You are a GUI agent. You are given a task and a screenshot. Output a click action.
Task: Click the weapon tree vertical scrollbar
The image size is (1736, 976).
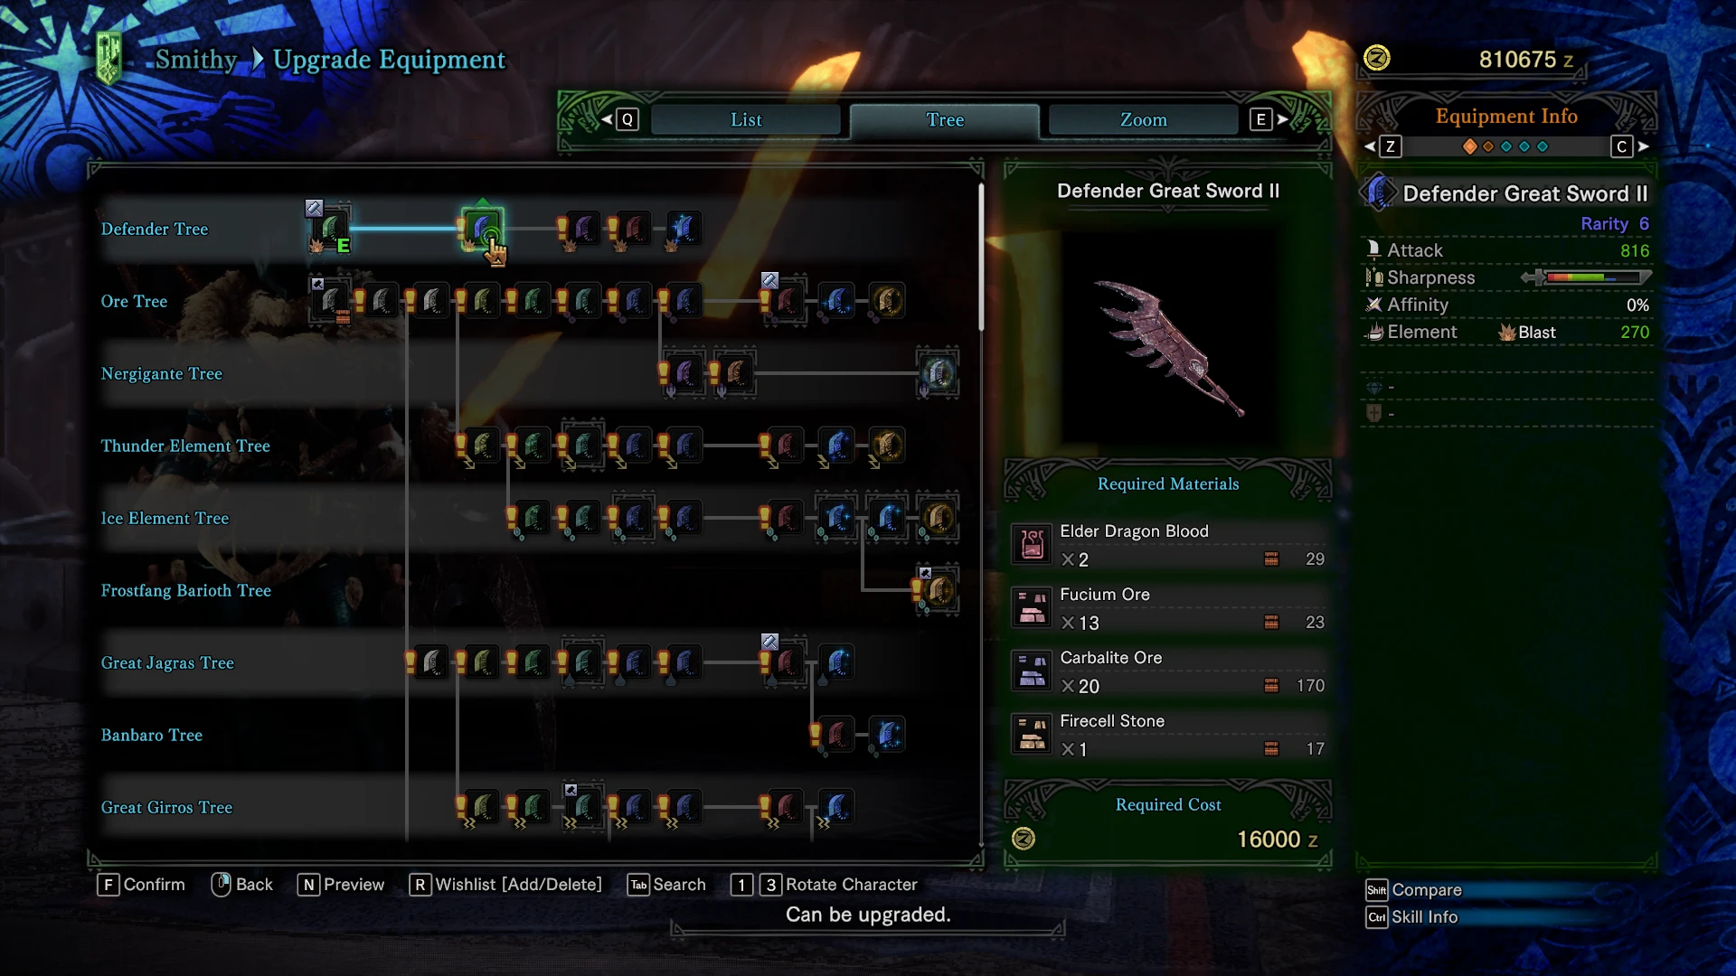(981, 258)
